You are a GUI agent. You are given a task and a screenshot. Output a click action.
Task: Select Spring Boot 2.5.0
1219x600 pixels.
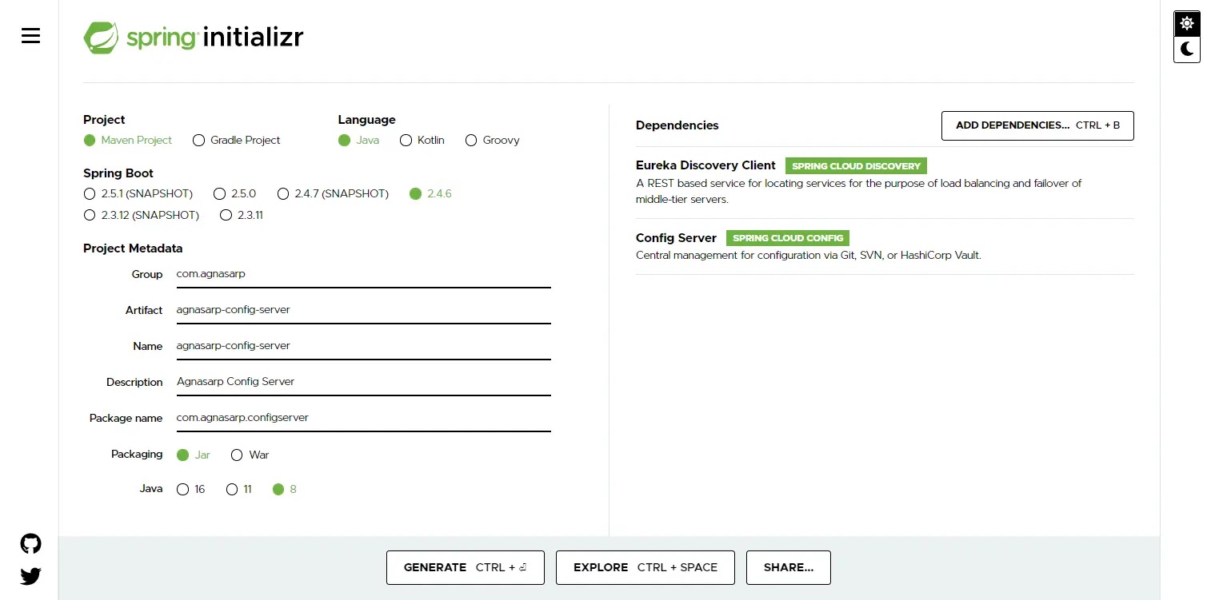click(235, 193)
